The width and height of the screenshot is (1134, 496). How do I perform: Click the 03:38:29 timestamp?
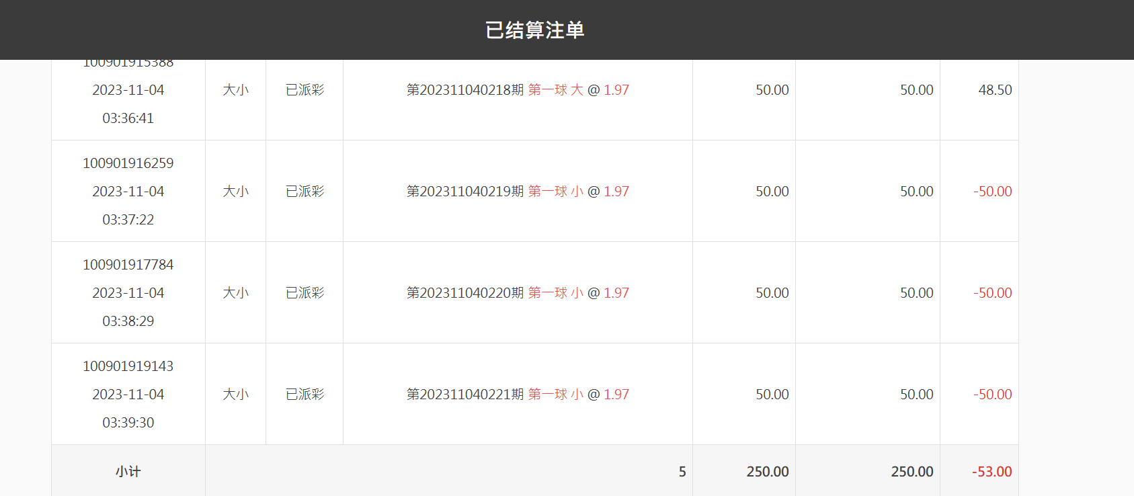pyautogui.click(x=128, y=321)
